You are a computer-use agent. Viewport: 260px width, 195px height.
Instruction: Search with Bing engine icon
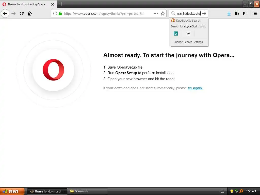coord(176,34)
